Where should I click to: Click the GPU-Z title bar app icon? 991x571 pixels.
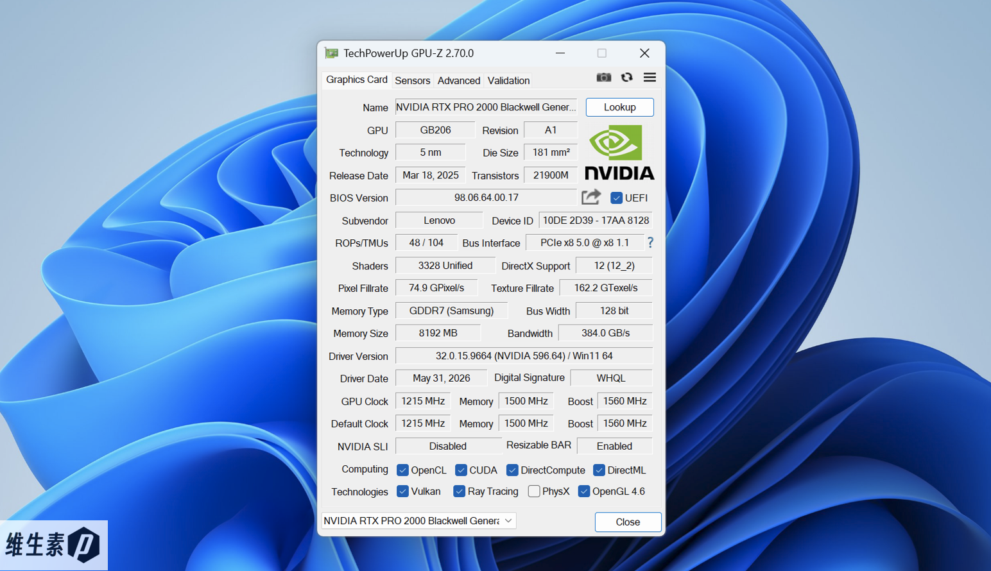click(331, 53)
